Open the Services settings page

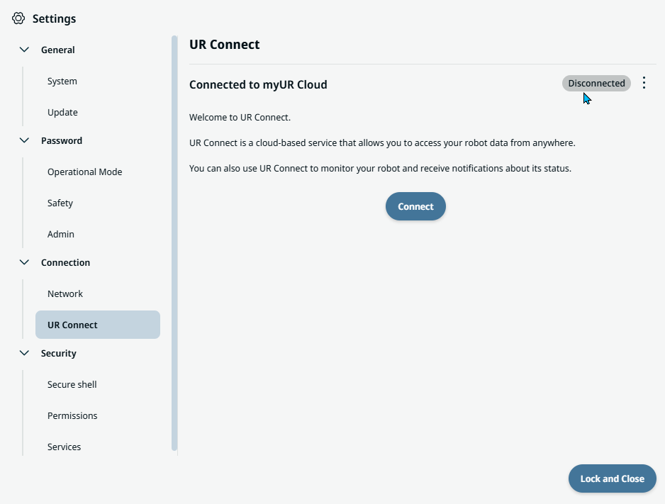[x=65, y=447]
